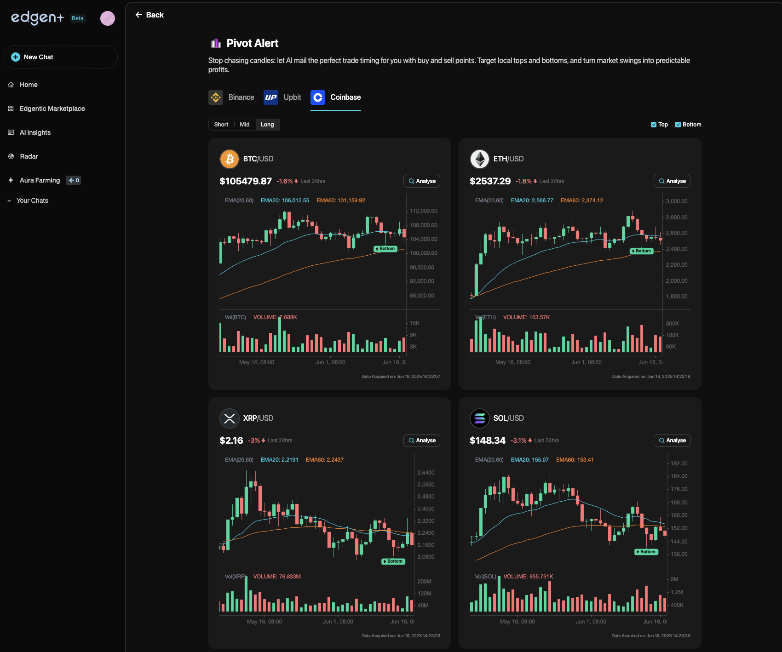Click the Binance exchange icon
Image resolution: width=782 pixels, height=652 pixels.
(216, 97)
